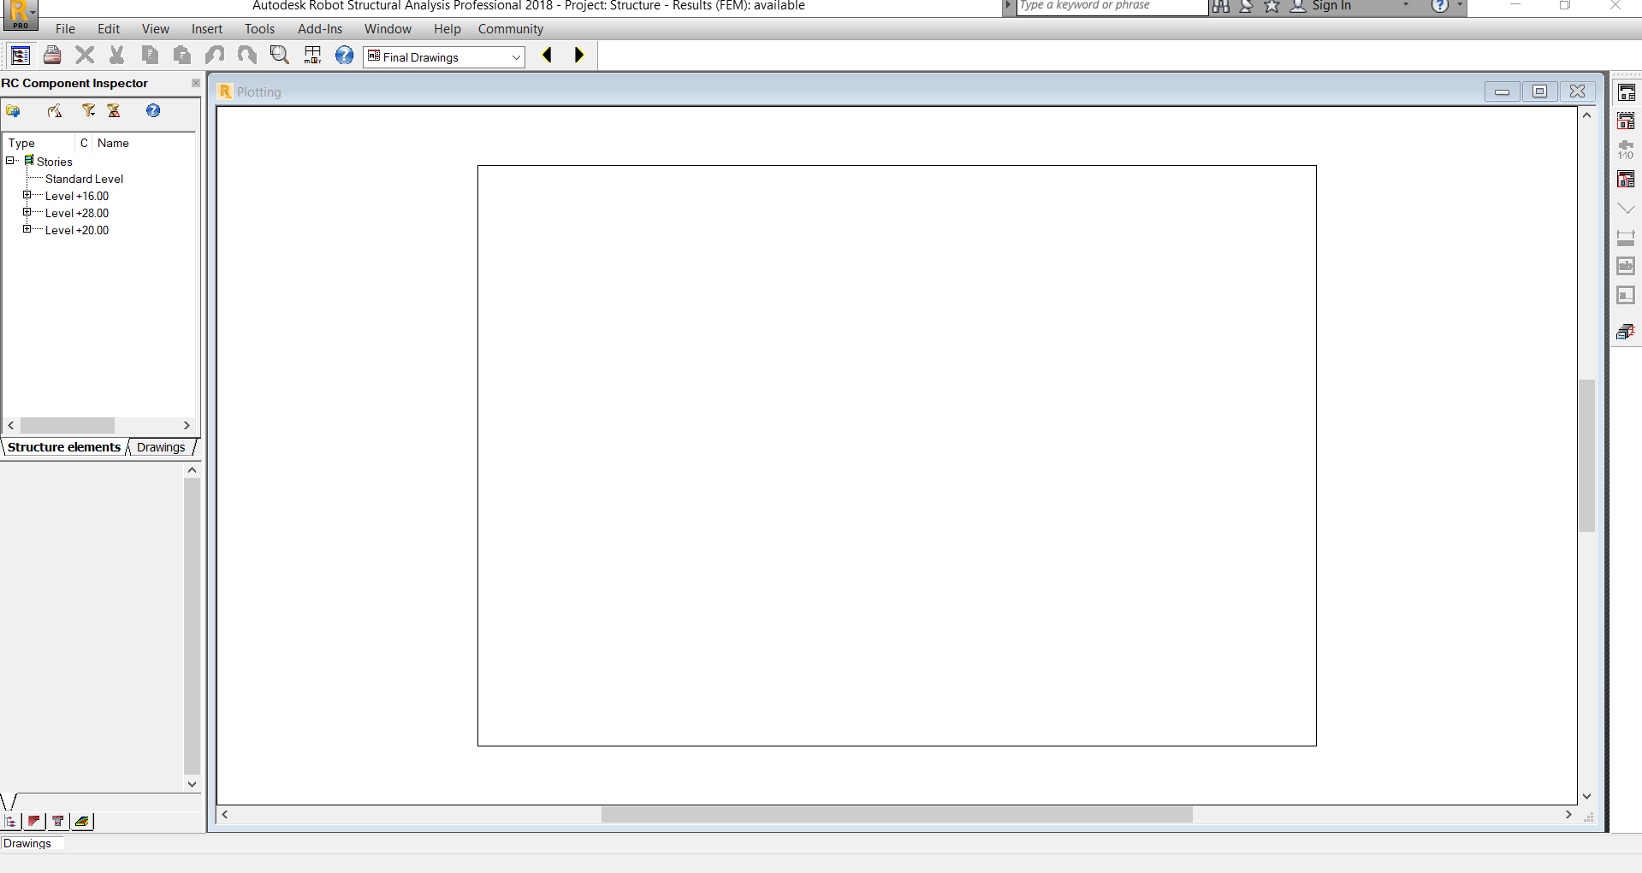Close the RC Component Inspector panel
Viewport: 1642px width, 873px height.
pyautogui.click(x=196, y=83)
